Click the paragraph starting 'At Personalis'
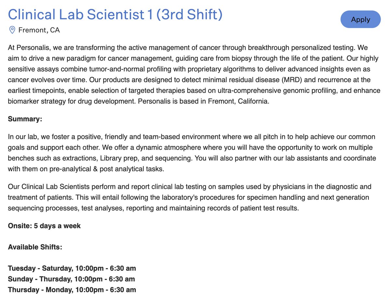This screenshot has height=300, width=390. pos(194,74)
